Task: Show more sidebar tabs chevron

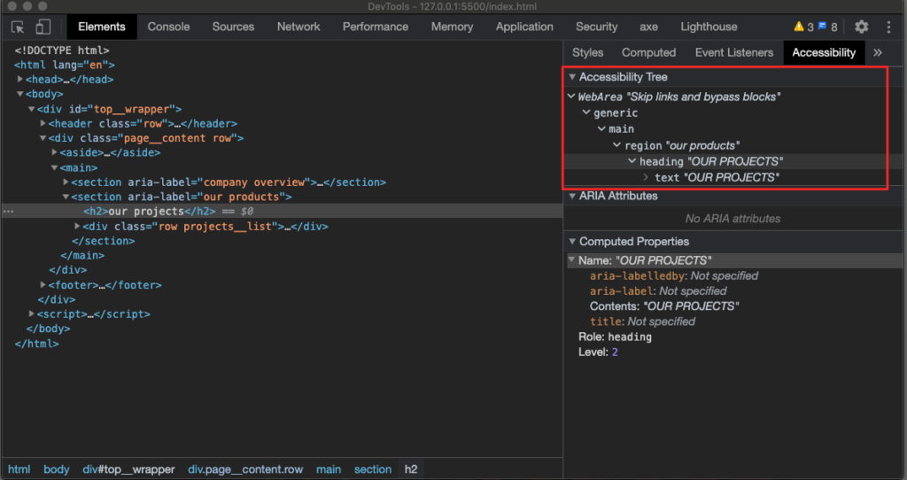Action: 878,52
